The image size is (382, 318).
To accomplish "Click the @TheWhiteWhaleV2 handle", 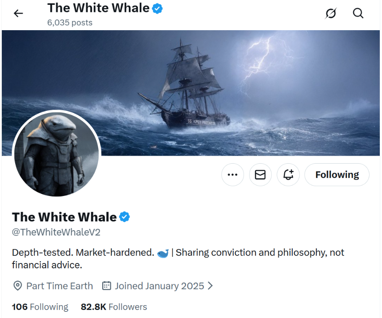I will click(x=56, y=232).
